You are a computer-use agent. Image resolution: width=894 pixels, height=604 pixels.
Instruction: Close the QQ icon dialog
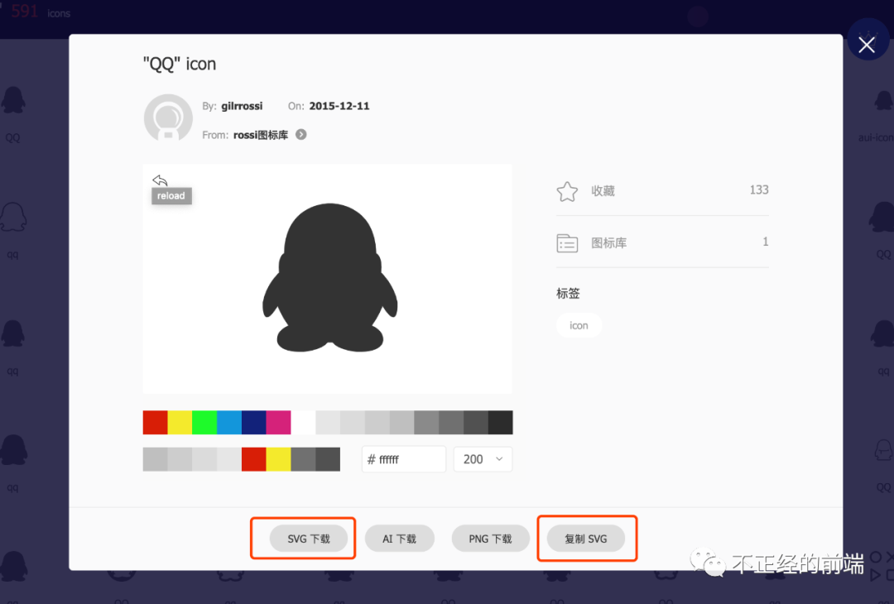point(868,45)
